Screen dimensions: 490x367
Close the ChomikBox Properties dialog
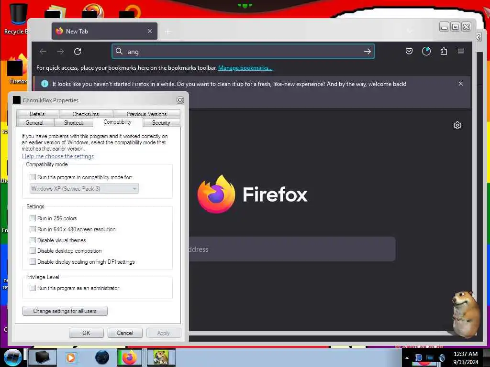[180, 100]
